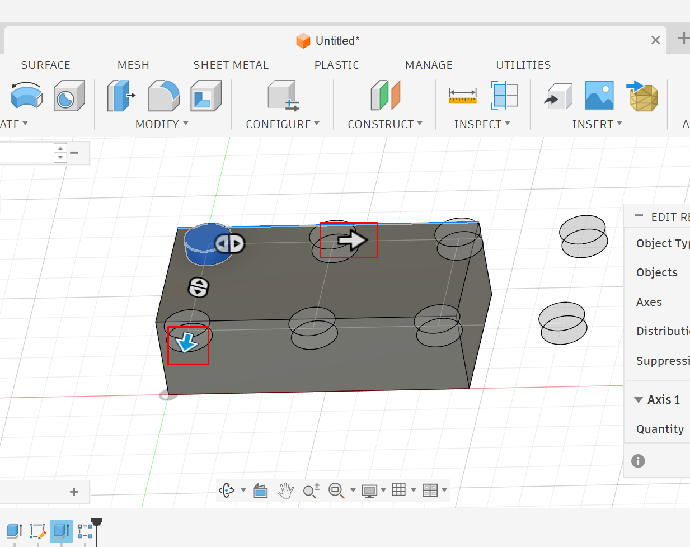Click the value input field top-left

[x=27, y=153]
